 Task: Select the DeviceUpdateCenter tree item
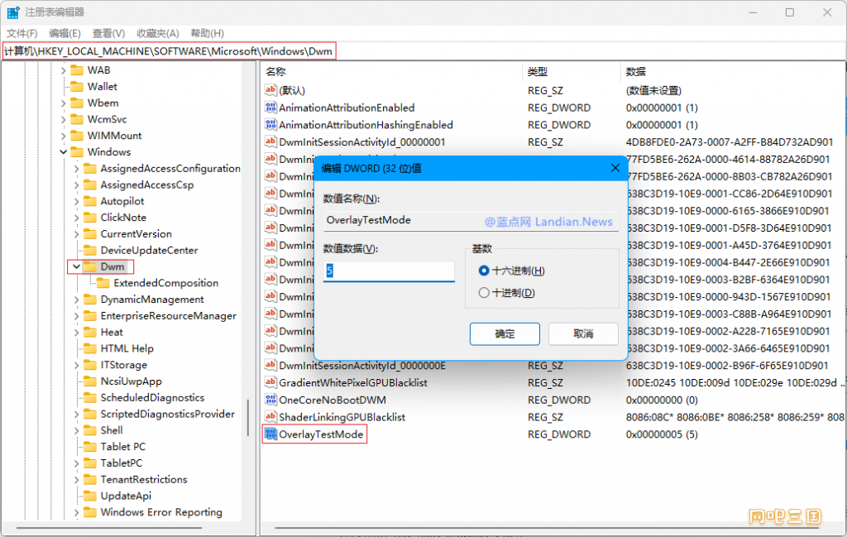tap(149, 250)
